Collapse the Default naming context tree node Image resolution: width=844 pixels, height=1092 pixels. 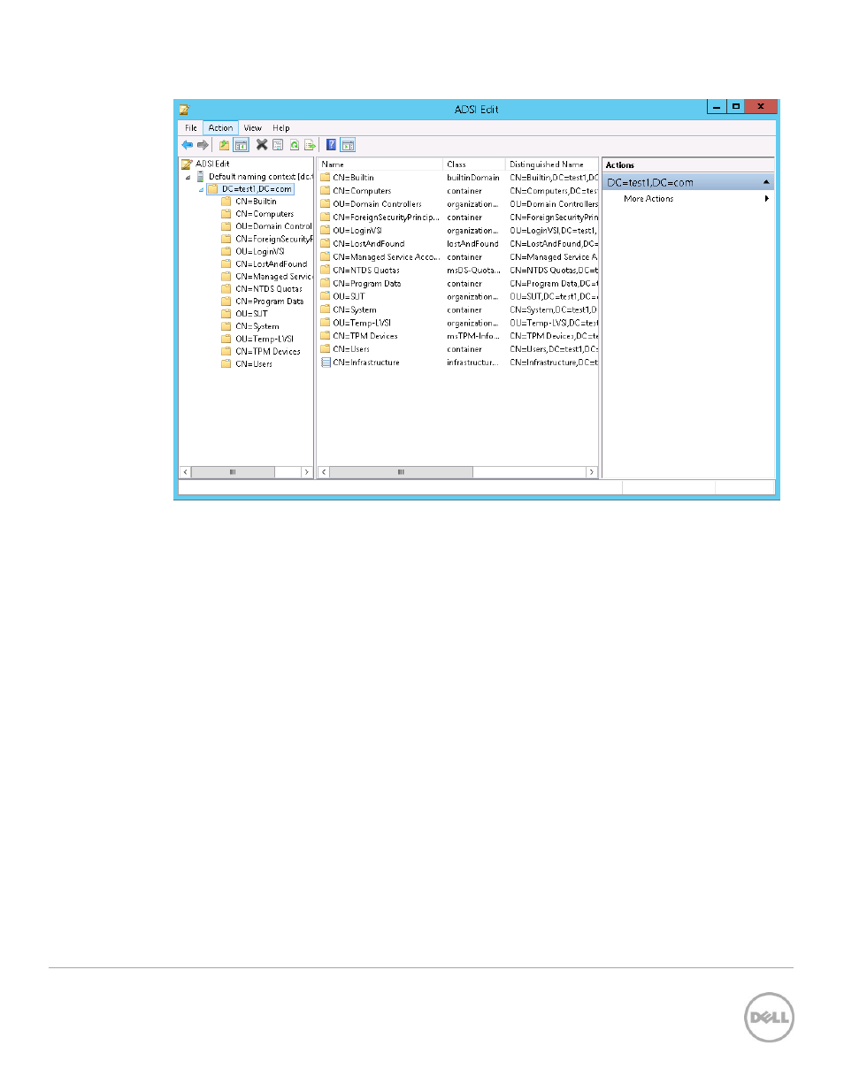188,177
